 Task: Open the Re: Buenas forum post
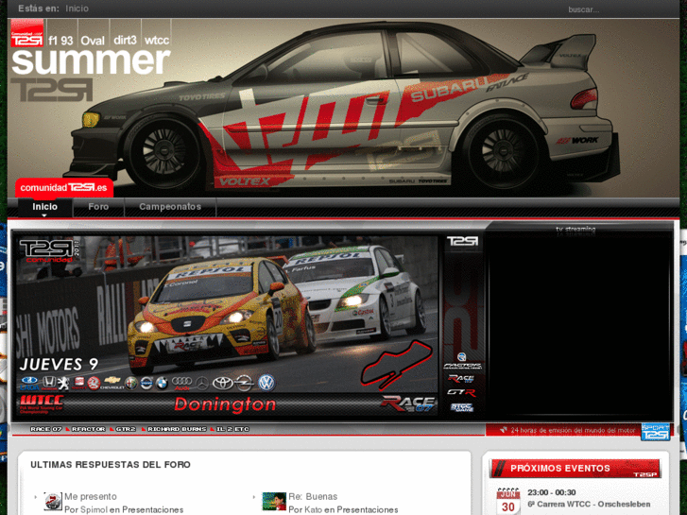pos(313,497)
